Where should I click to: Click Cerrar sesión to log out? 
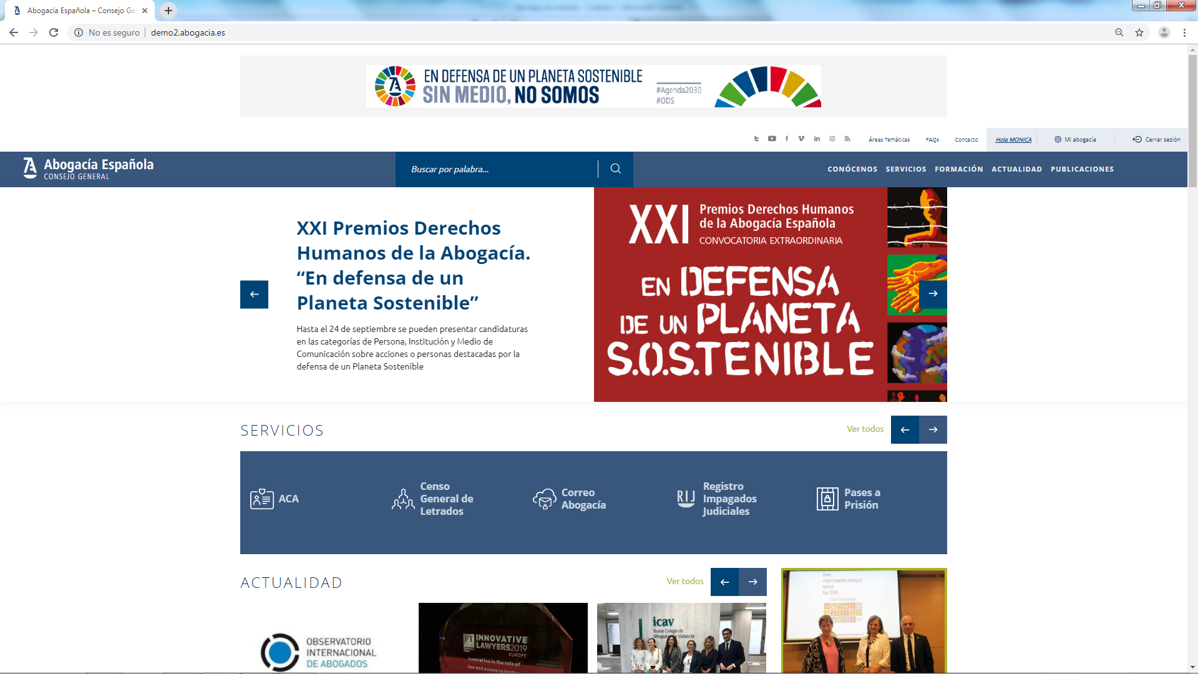1156,140
